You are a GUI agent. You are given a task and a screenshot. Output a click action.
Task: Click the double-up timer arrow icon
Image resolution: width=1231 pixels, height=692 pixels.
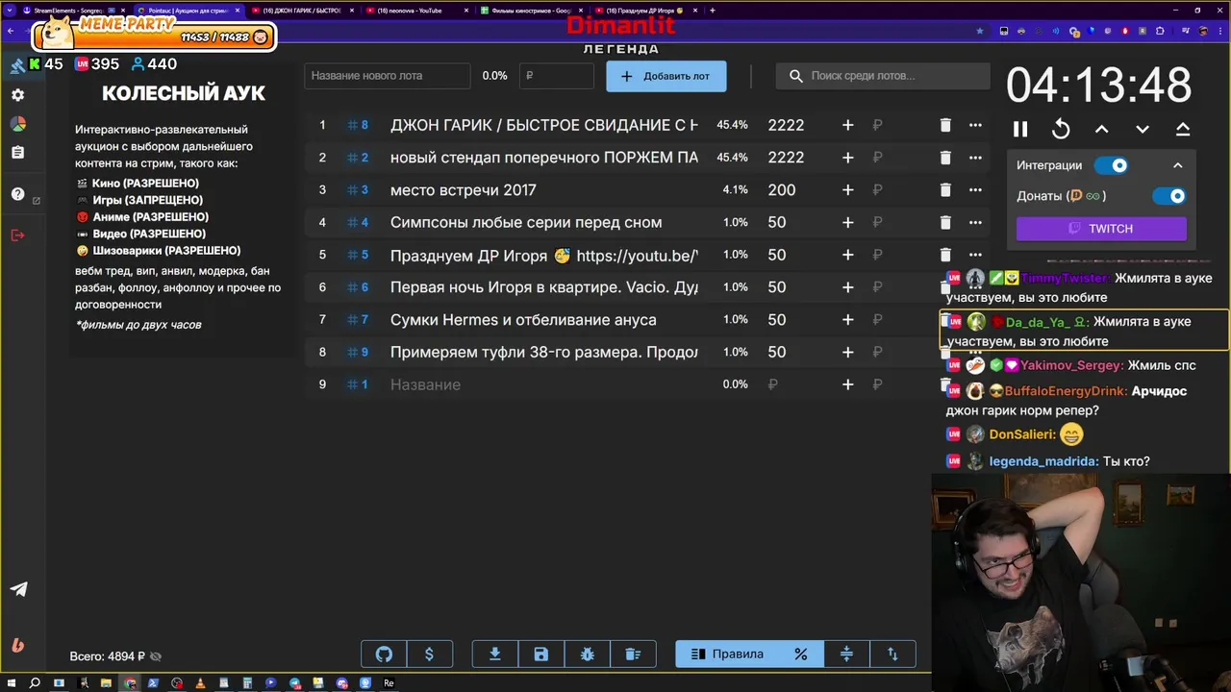point(1183,129)
